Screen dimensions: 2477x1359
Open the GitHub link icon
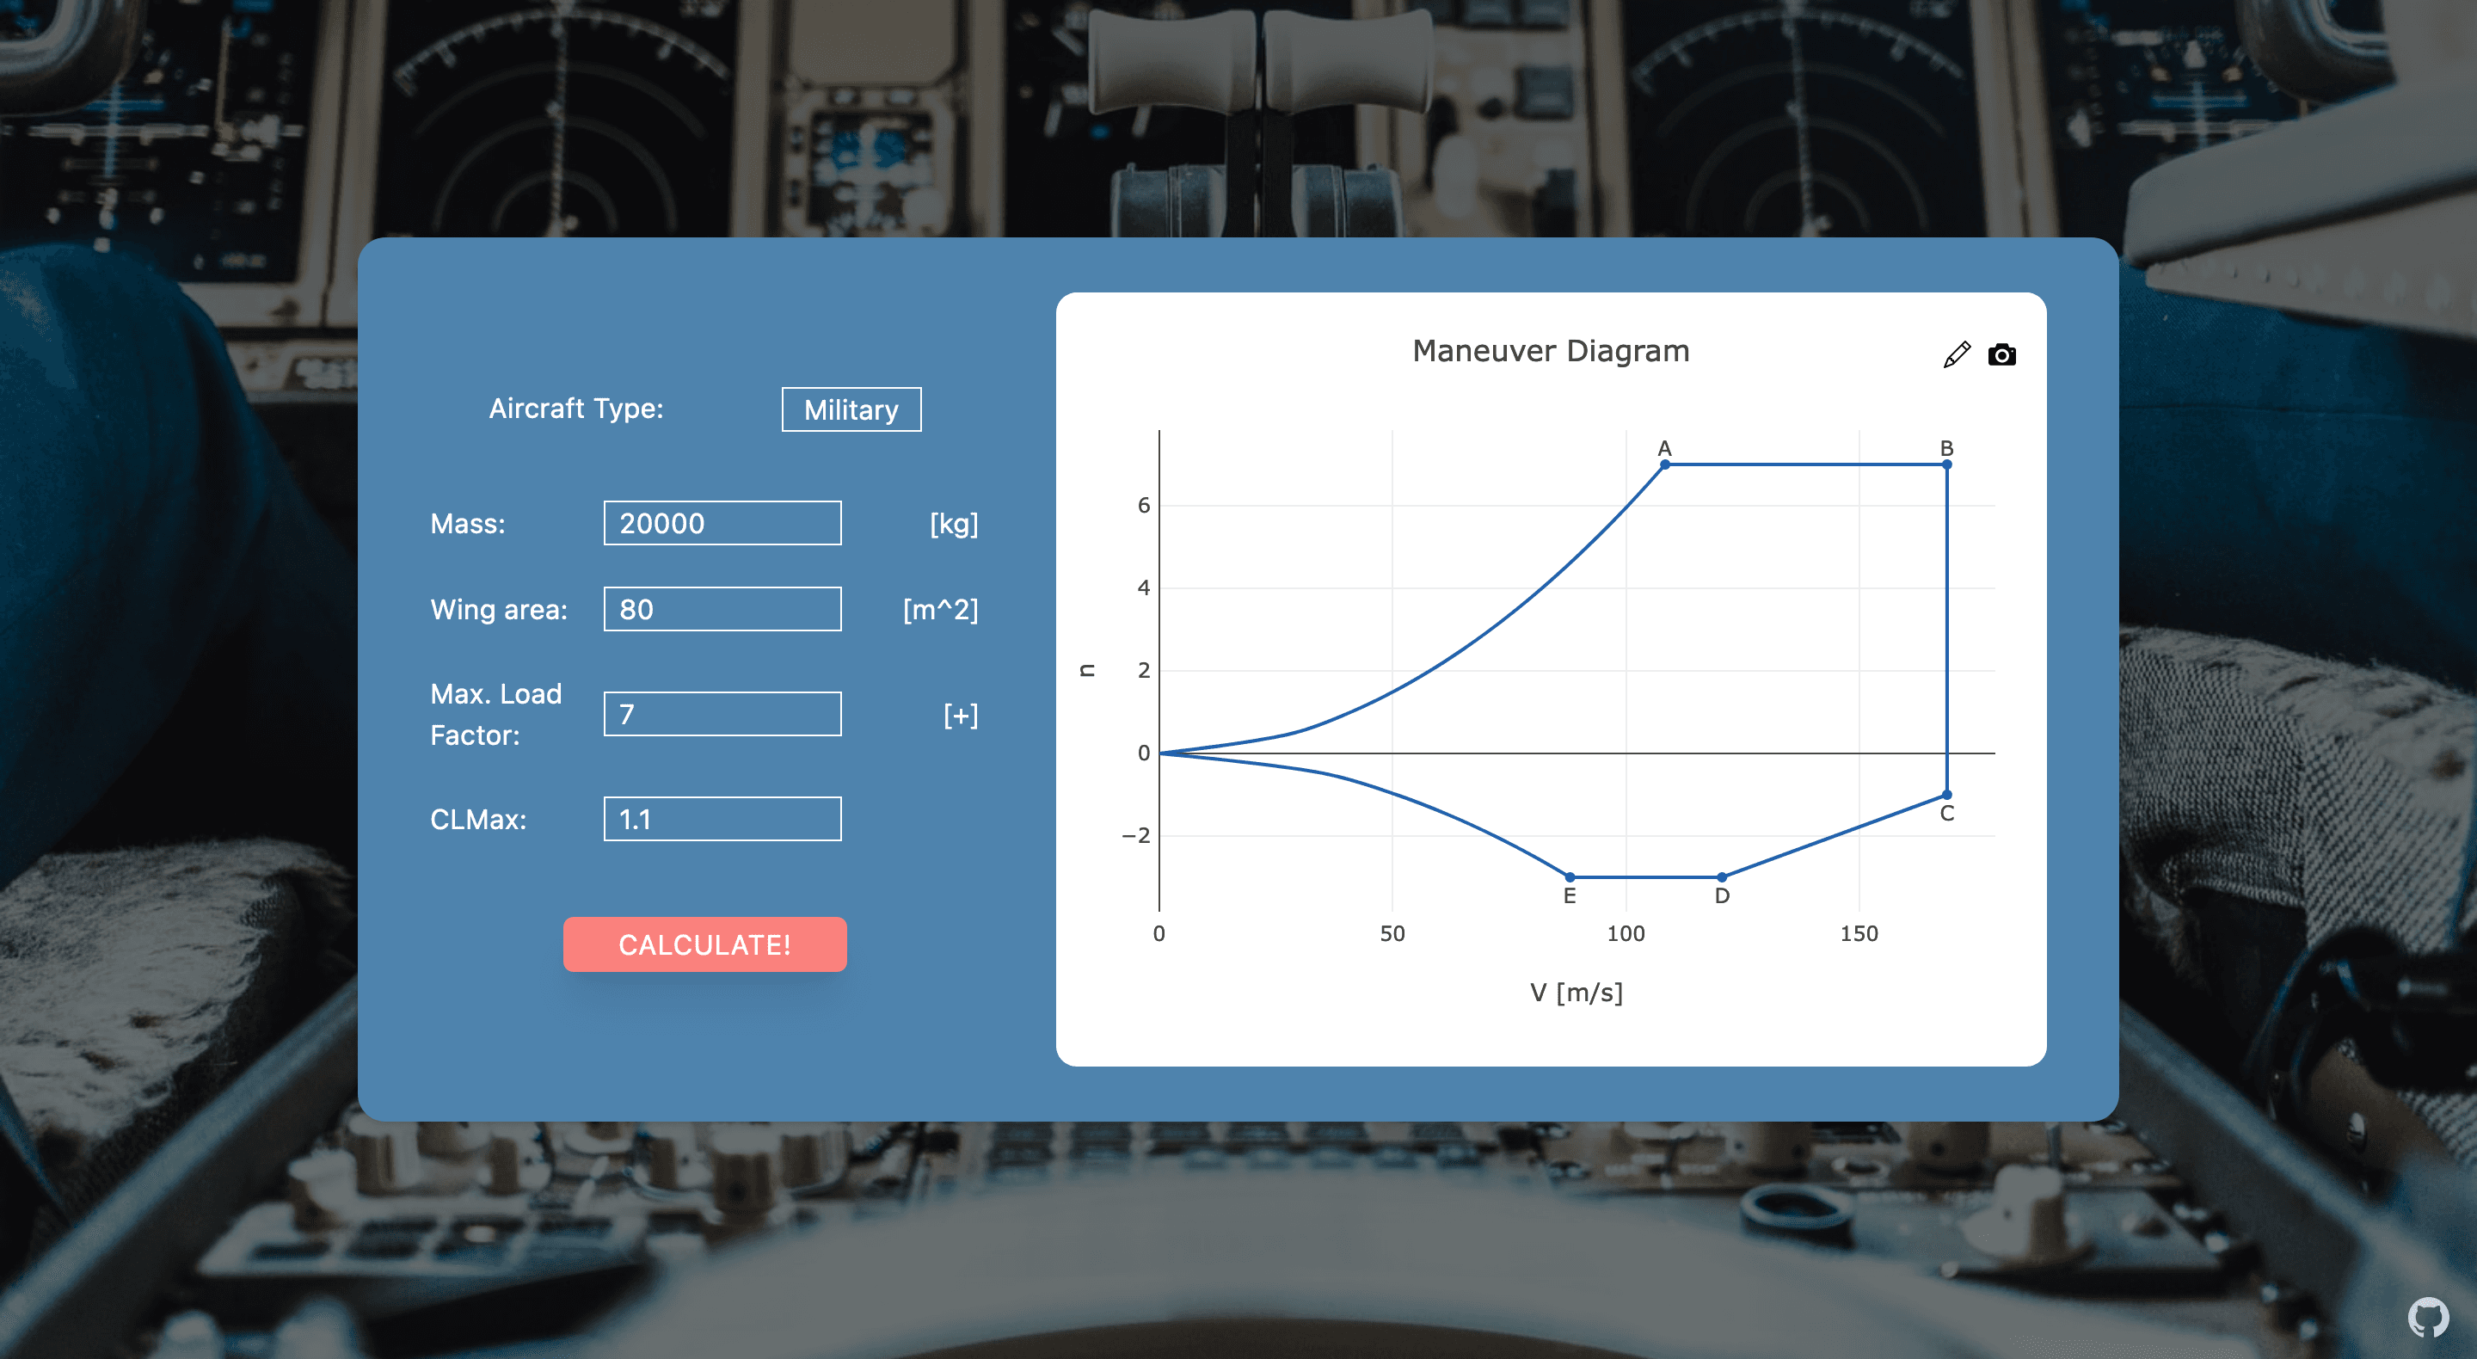tap(2427, 1317)
